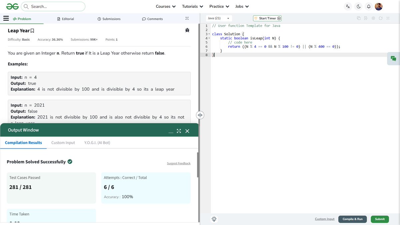Toggle dark mode with the moon icon
The height and width of the screenshot is (225, 400).
[359, 6]
